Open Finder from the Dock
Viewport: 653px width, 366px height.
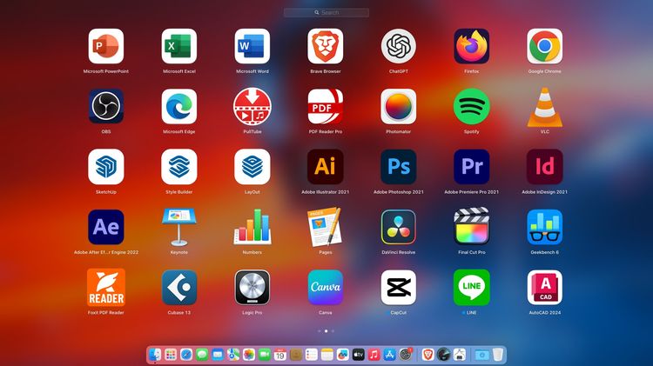(x=155, y=355)
